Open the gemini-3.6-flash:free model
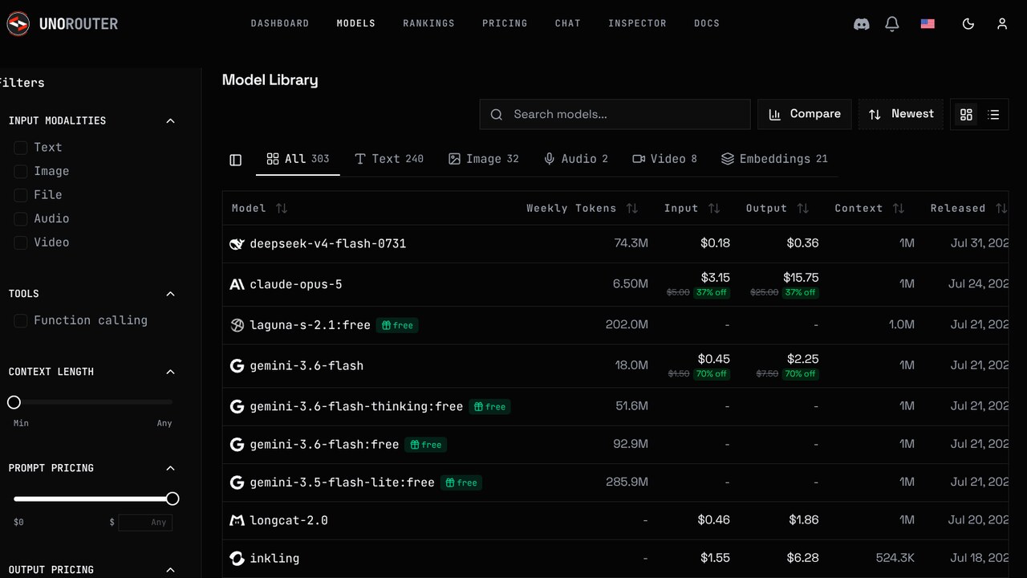This screenshot has width=1027, height=578. (x=324, y=445)
